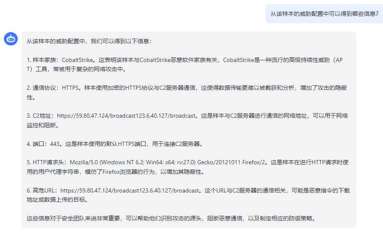
Task: Click the blue chatbot avatar icon
Action: (x=11, y=39)
